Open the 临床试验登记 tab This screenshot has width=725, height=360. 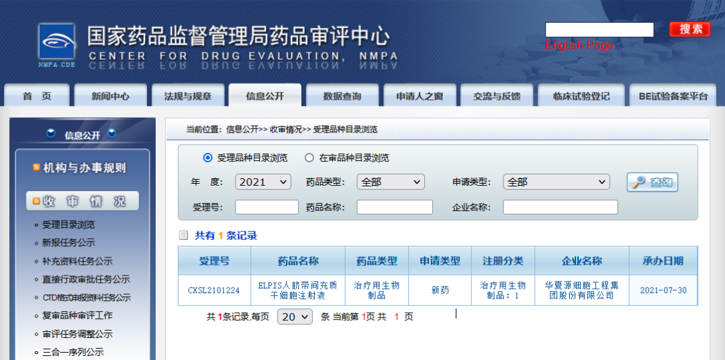(x=581, y=96)
